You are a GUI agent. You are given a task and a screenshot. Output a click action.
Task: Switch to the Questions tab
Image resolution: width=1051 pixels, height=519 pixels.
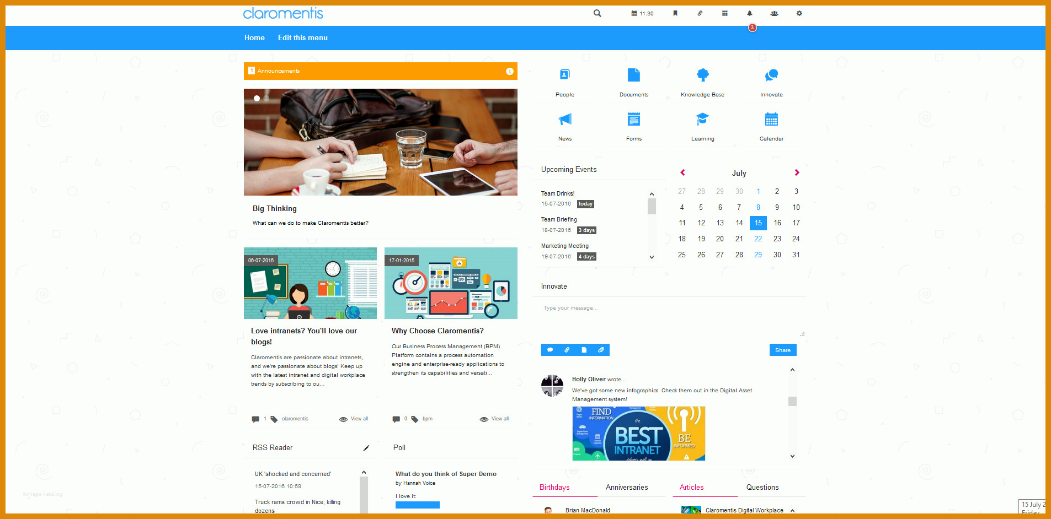pos(762,488)
